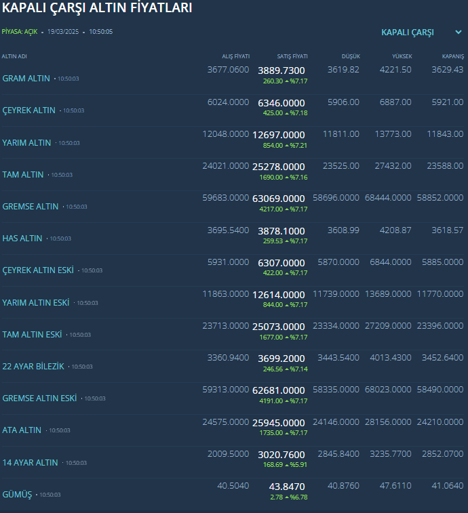Screen dimensions: 468x513
Task: Click the PİYASA: AÇIK status text
Action: pyautogui.click(x=20, y=32)
